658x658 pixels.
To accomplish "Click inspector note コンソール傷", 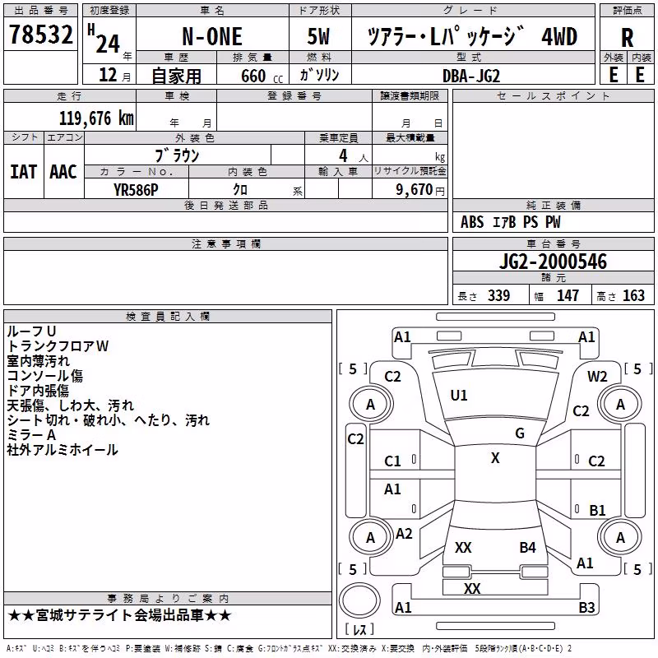I will pos(45,376).
